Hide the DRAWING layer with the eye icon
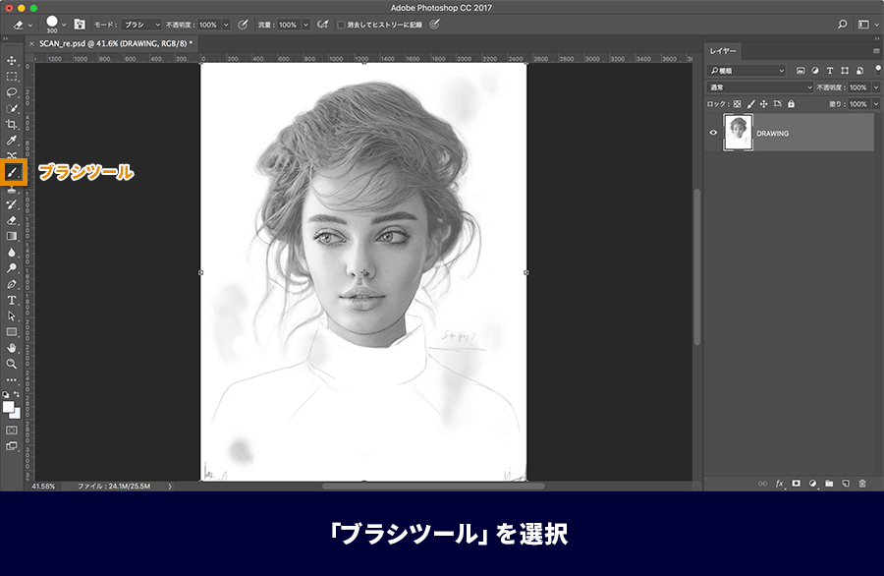This screenshot has height=576, width=884. tap(713, 133)
